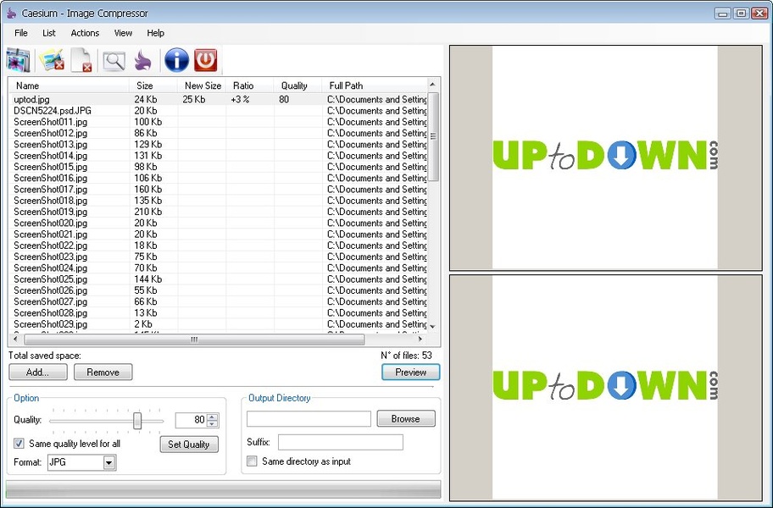Sort by the Quality column header
This screenshot has width=773, height=508.
click(298, 86)
